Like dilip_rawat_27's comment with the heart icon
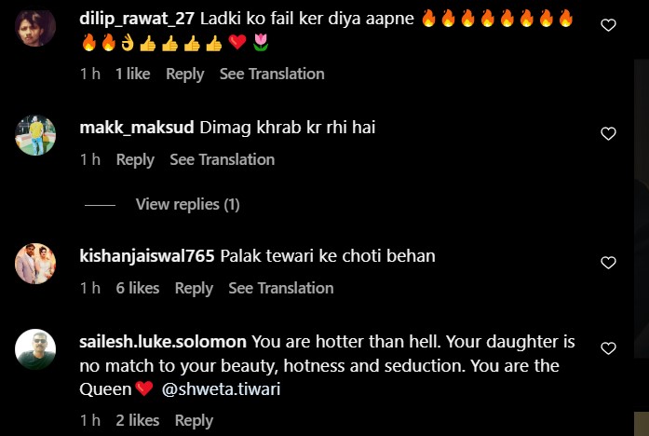 (x=608, y=25)
